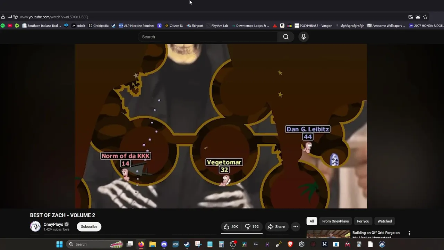The image size is (444, 250).
Task: Click the browser address bar URL
Action: (54, 17)
